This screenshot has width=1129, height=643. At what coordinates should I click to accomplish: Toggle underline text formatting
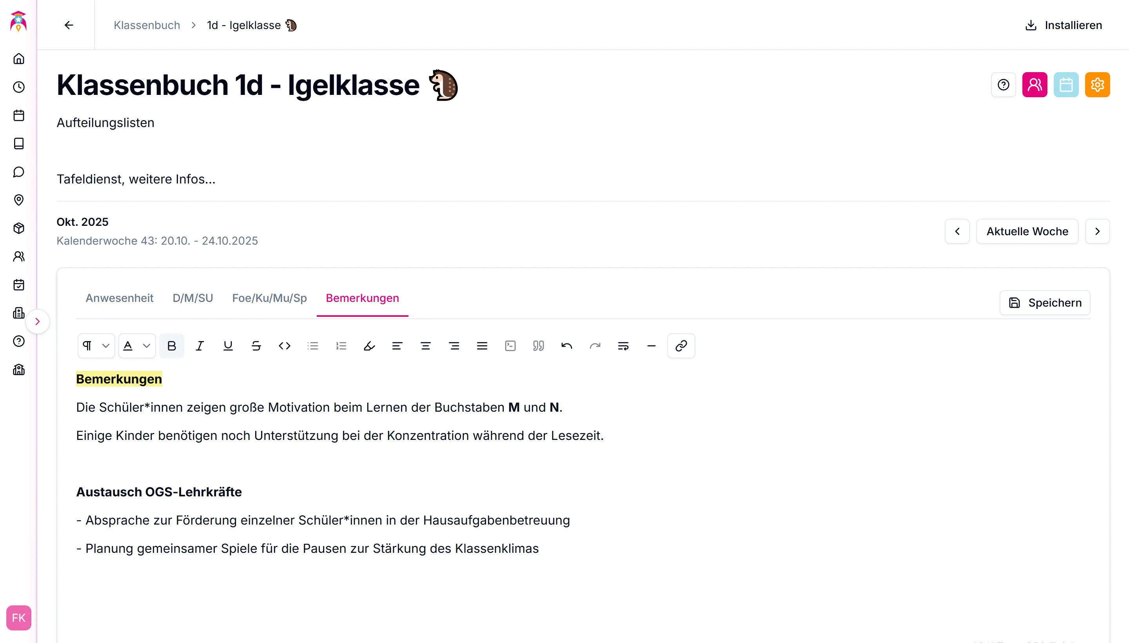pyautogui.click(x=228, y=346)
